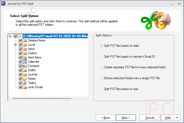Click the Calendar folder icon in tree
184x123 pixels.
25,62
